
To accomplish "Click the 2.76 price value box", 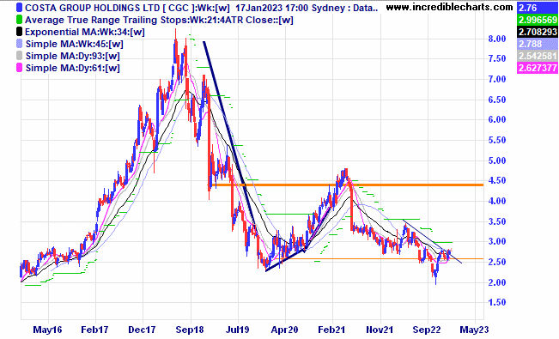I will [537, 8].
